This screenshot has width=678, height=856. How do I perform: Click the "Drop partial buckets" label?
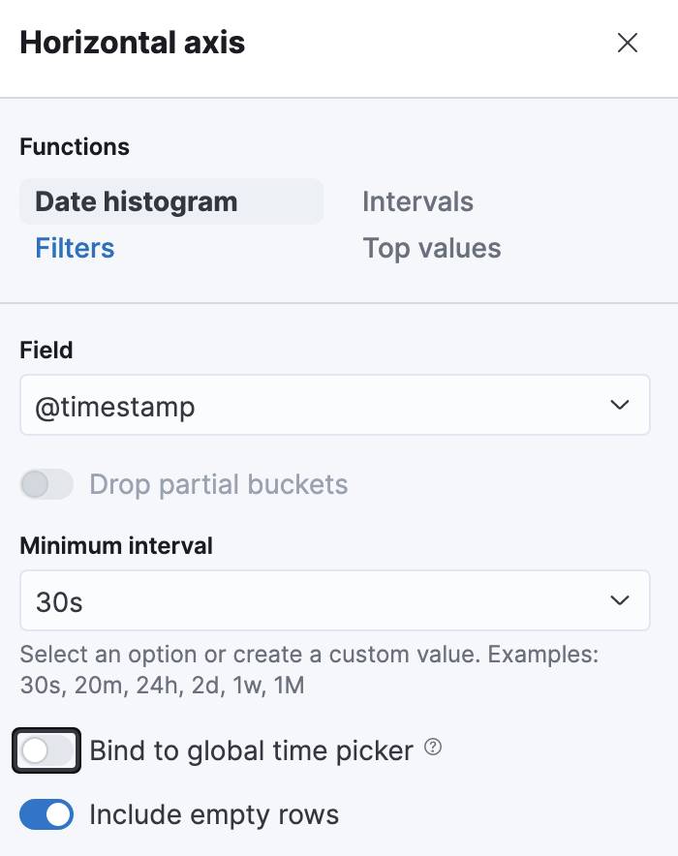(219, 484)
